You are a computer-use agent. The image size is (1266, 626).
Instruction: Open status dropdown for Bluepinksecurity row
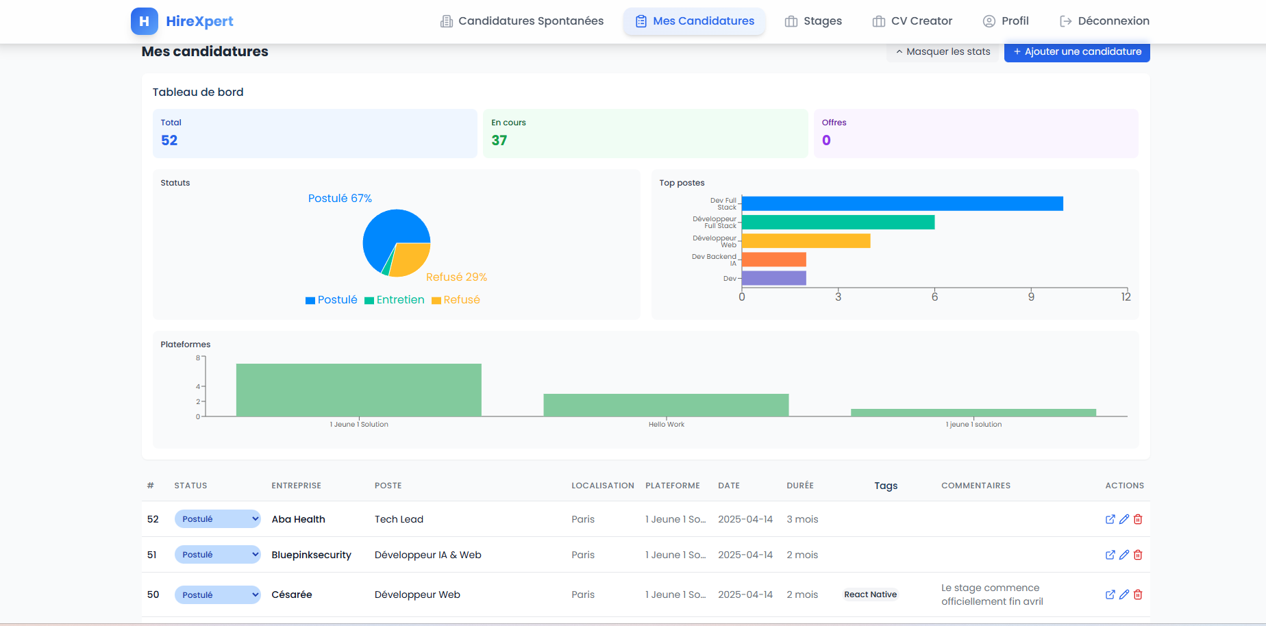217,555
